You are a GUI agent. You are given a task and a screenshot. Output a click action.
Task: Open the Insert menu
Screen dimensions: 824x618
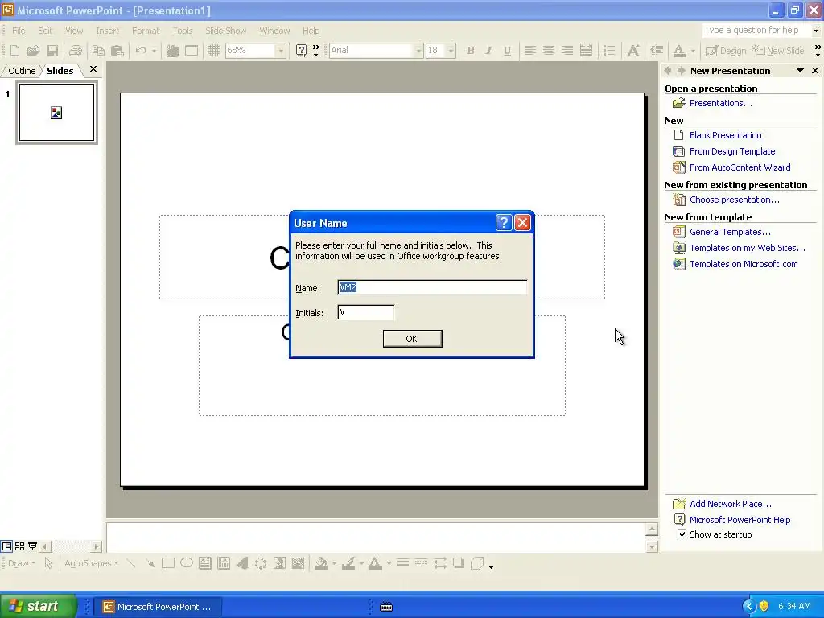(x=107, y=31)
